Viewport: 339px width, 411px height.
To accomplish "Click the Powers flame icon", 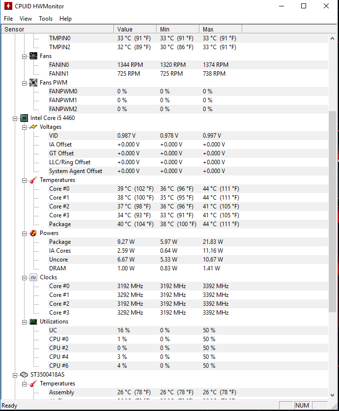I will click(x=33, y=233).
